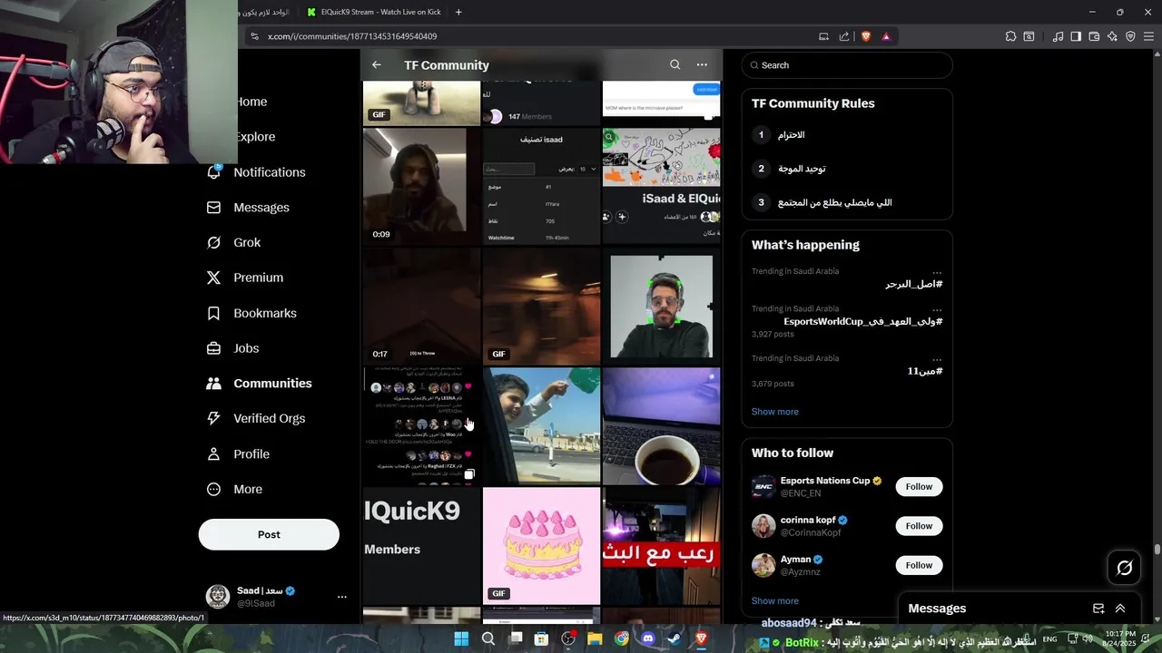Open the iSaad تصنيف leaderboard image

(541, 186)
